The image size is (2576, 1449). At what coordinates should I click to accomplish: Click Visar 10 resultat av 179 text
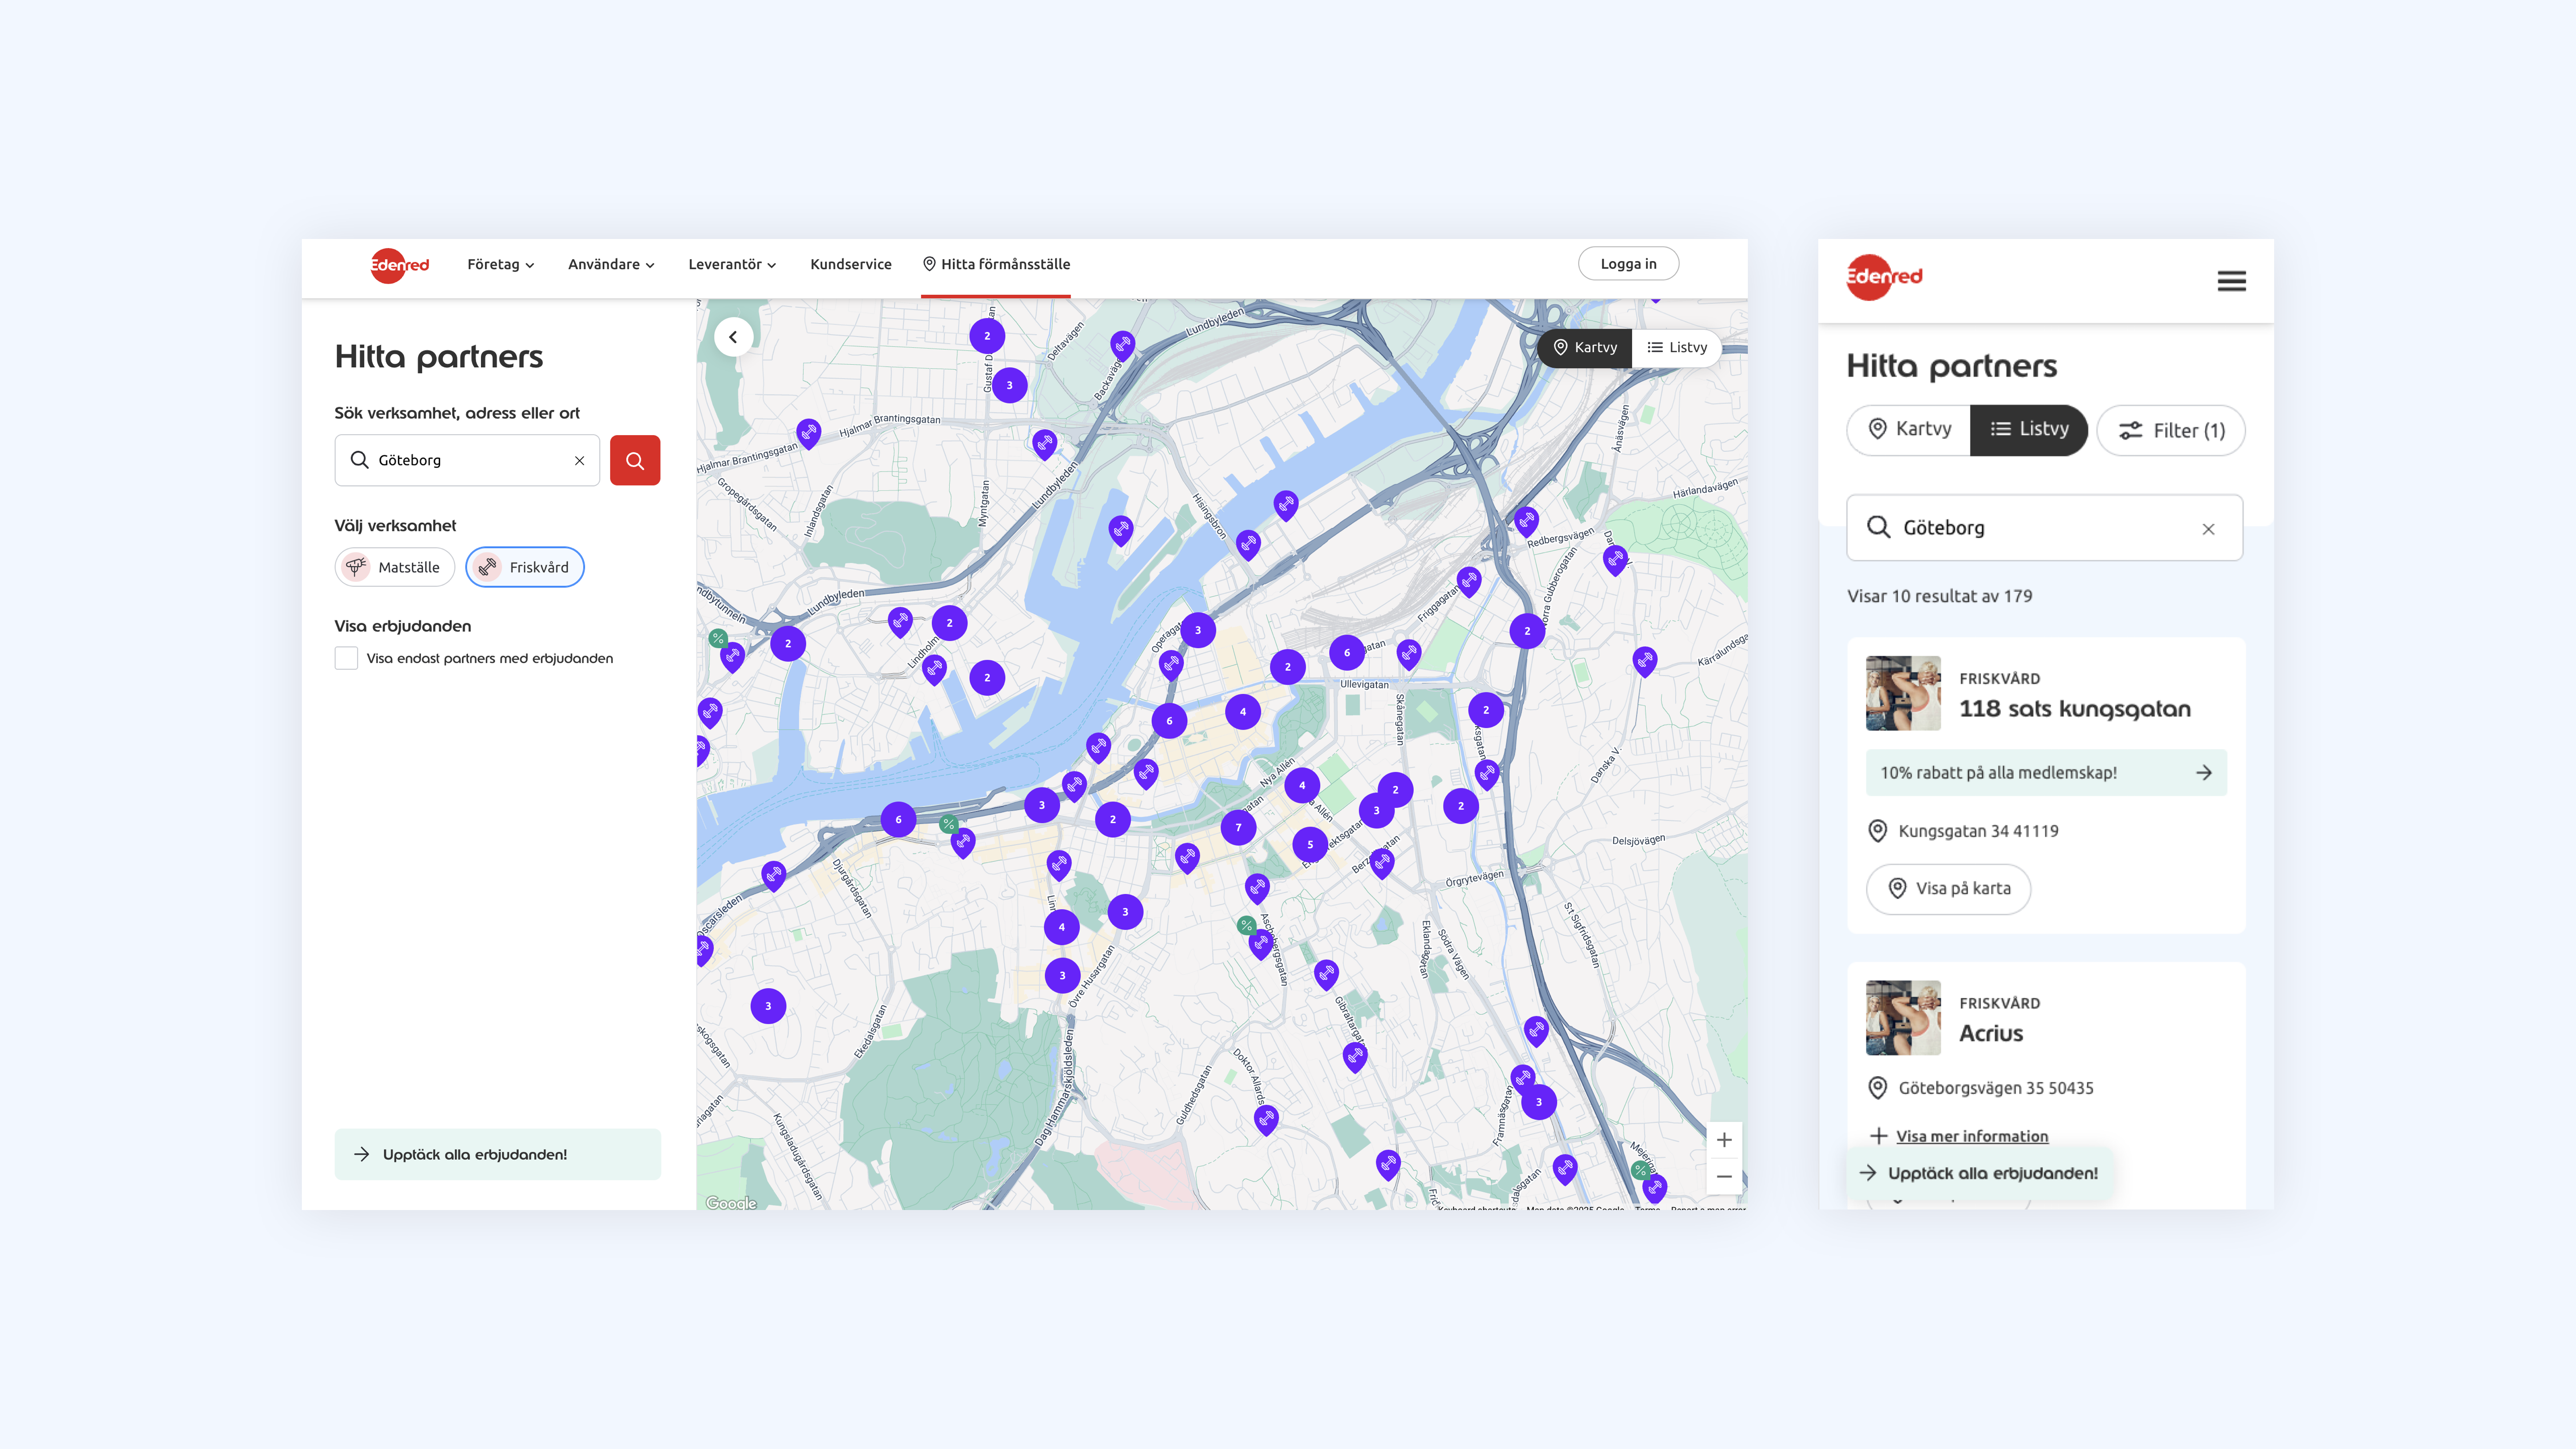pos(1939,597)
